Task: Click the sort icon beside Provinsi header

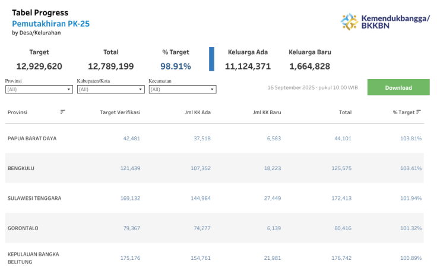Action: tap(62, 112)
